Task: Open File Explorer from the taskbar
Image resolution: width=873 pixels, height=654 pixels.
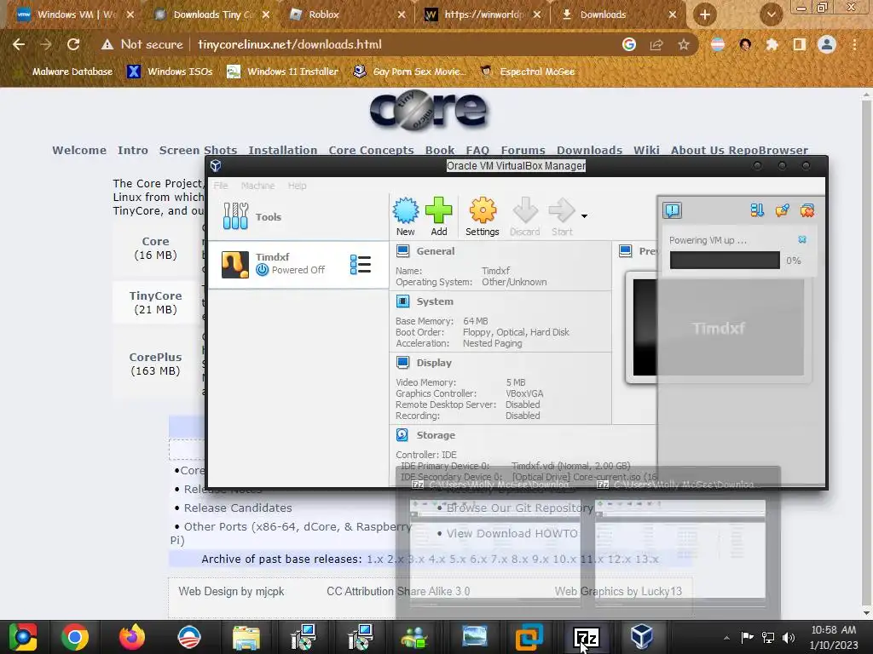Action: coord(246,637)
